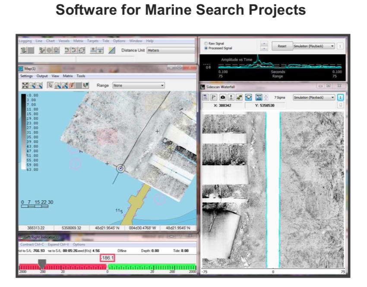Click the camera snapshot icon in Sidescan Waterfall
The height and width of the screenshot is (287, 367).
pos(223,97)
